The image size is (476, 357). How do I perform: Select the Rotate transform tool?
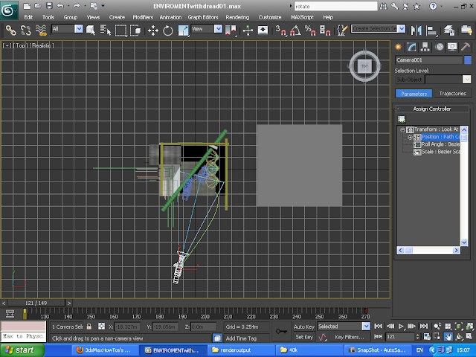pyautogui.click(x=167, y=30)
